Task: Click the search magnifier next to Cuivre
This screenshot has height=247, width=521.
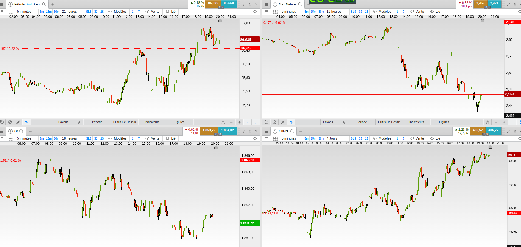Action: point(292,131)
